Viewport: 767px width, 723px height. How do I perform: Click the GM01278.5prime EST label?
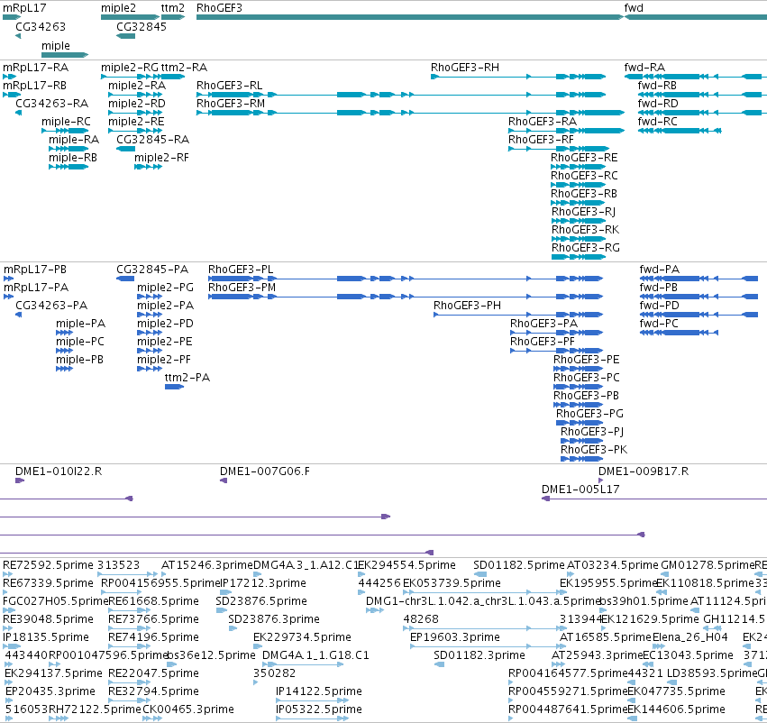[708, 565]
